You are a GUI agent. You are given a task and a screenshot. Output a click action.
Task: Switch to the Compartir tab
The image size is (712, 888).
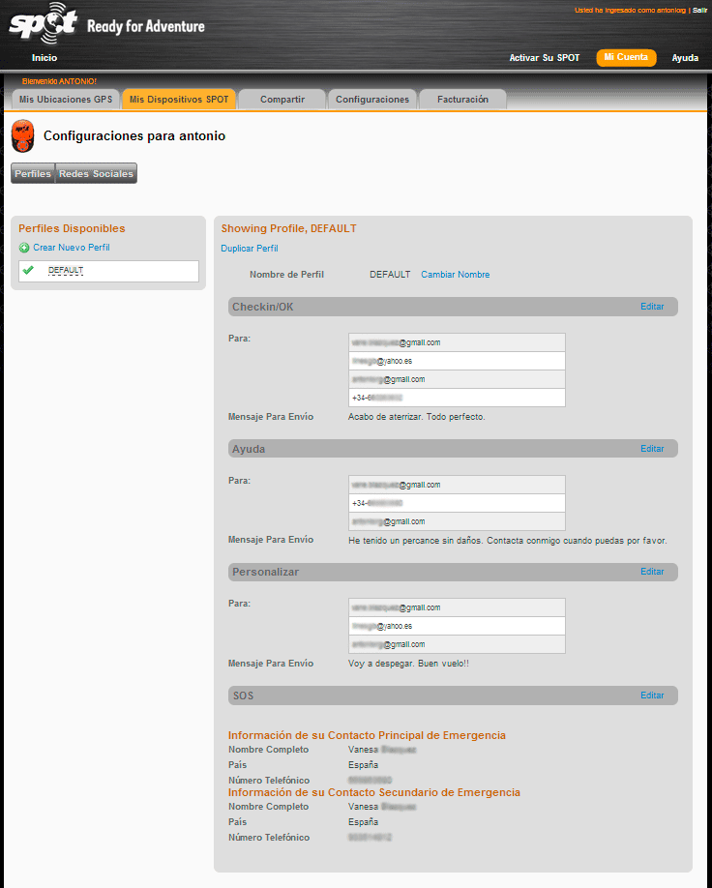pos(282,100)
